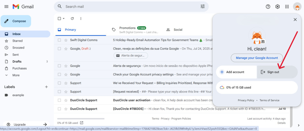Image resolution: width=304 pixels, height=131 pixels.
Task: Open the Terms of Service link in popup
Action: [x=270, y=100]
